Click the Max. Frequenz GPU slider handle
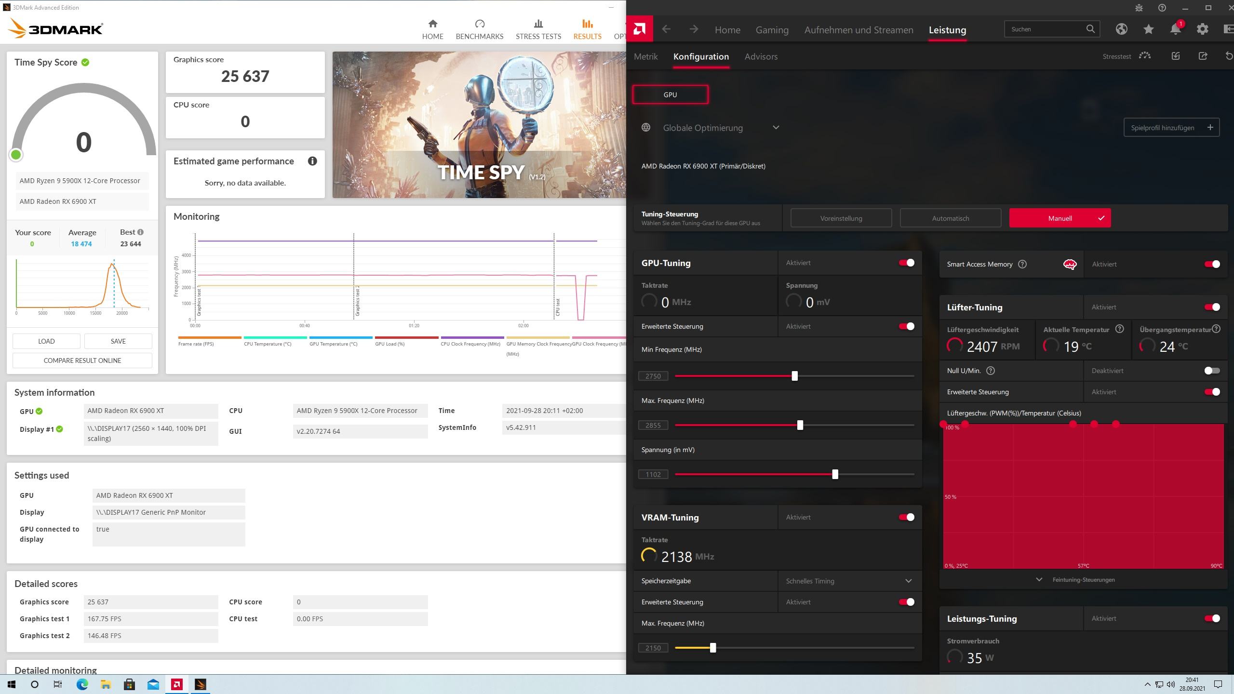Image resolution: width=1234 pixels, height=694 pixels. [x=800, y=425]
